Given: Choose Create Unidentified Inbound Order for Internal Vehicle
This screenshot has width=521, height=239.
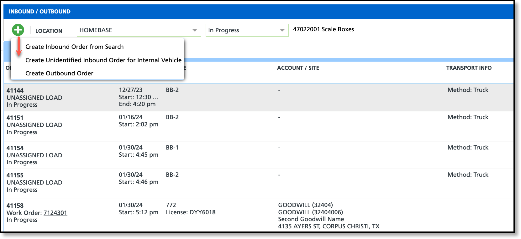Looking at the screenshot, I should click(x=103, y=60).
